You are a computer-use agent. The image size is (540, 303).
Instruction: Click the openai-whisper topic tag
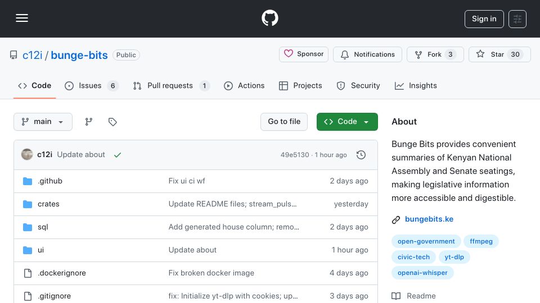coord(422,273)
